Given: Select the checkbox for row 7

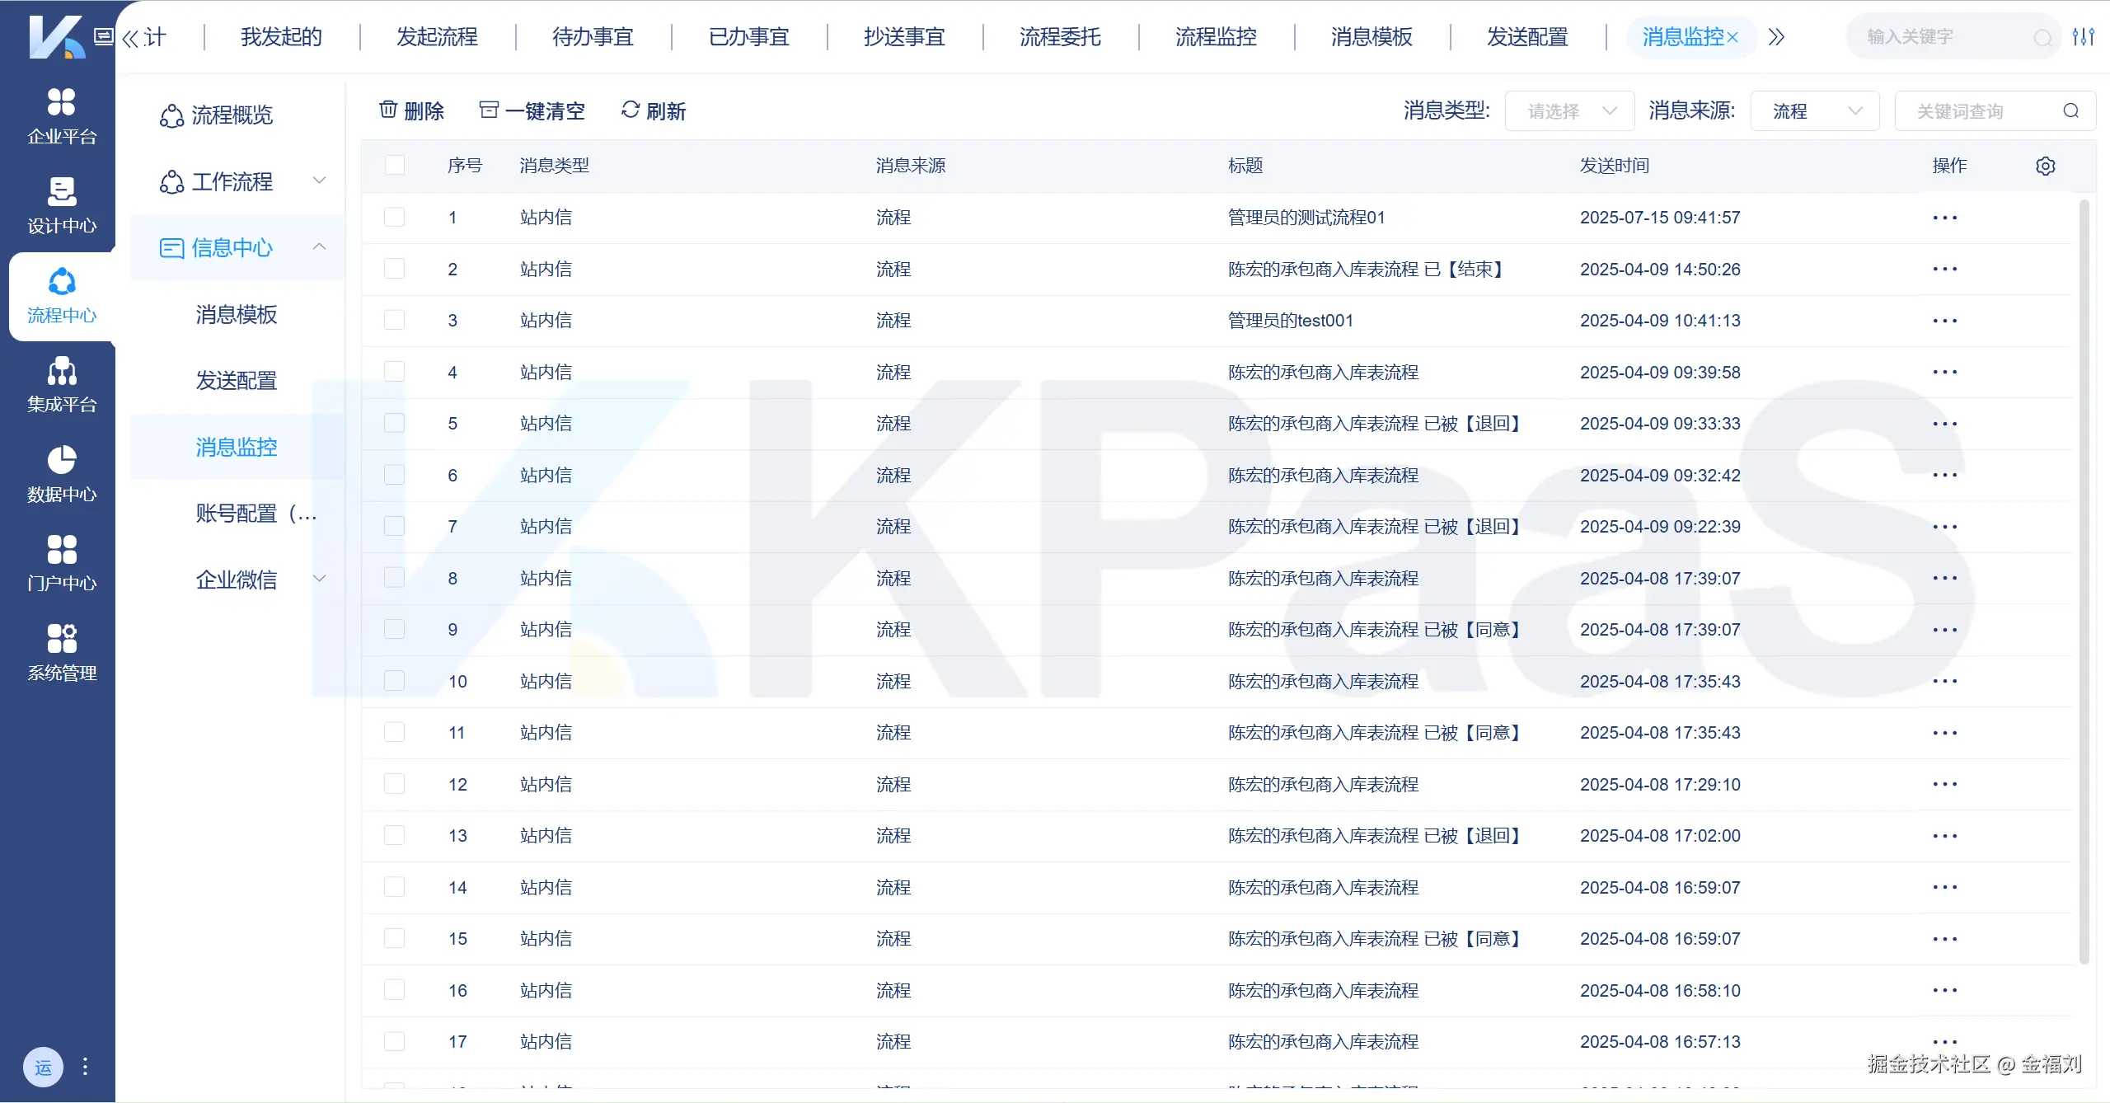Looking at the screenshot, I should (x=395, y=526).
